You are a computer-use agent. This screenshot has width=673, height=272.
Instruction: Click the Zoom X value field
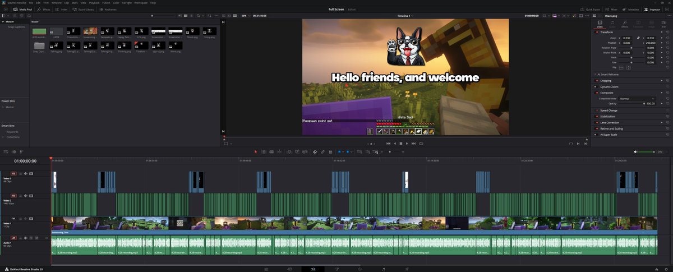[x=625, y=38]
